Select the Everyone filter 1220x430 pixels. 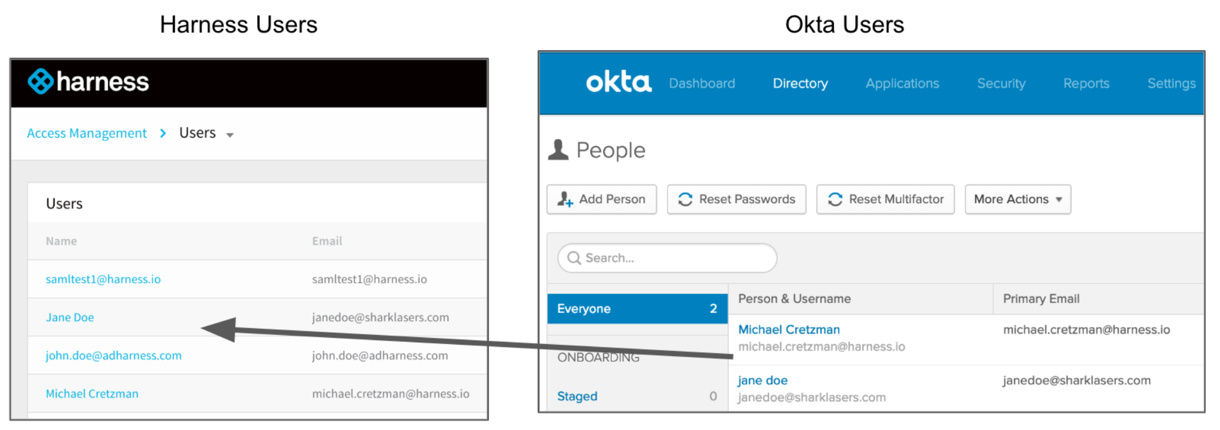(x=637, y=308)
